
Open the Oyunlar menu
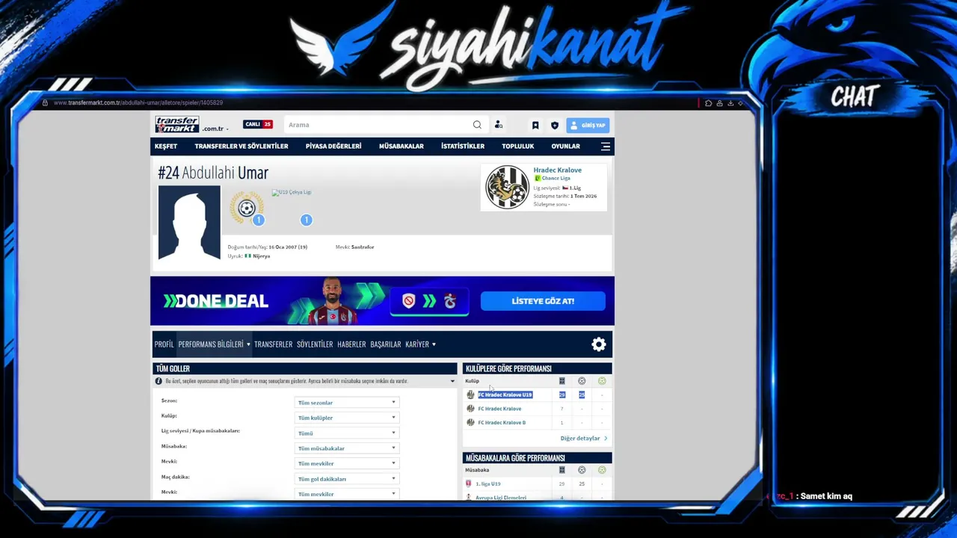point(566,146)
